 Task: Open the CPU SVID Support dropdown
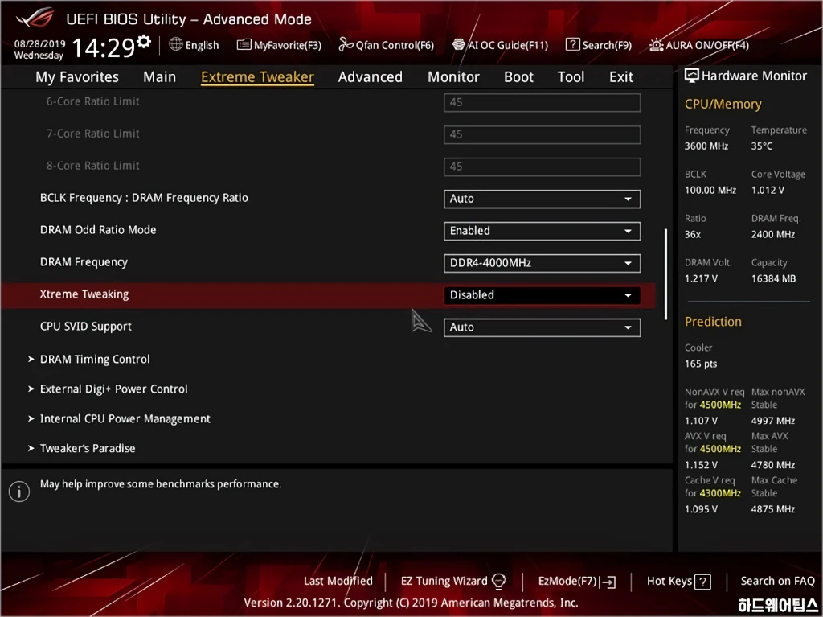(x=543, y=327)
